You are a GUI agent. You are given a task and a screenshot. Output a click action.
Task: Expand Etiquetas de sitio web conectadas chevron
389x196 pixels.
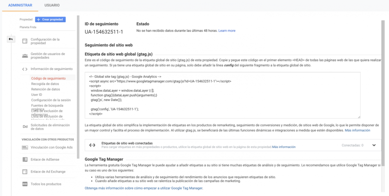pyautogui.click(x=374, y=145)
